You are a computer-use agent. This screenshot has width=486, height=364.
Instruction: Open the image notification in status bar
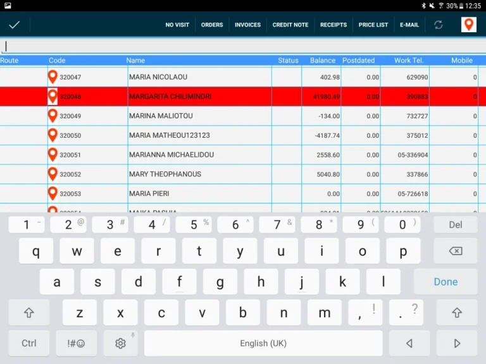8,6
